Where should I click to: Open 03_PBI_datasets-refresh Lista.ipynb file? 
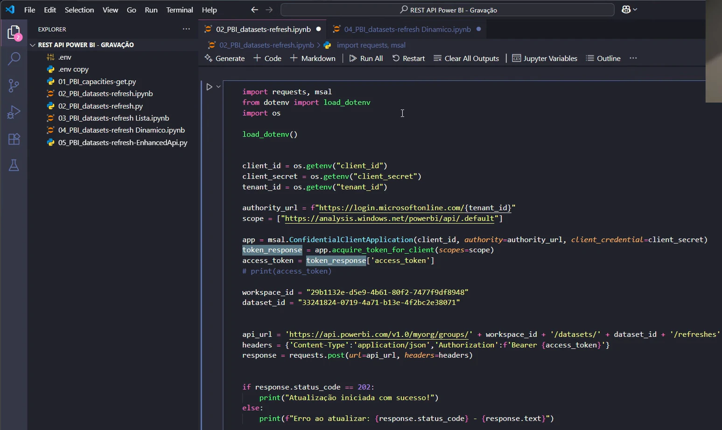click(113, 118)
